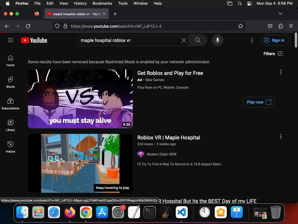Open Spotlight search in menu bar

(240, 3)
